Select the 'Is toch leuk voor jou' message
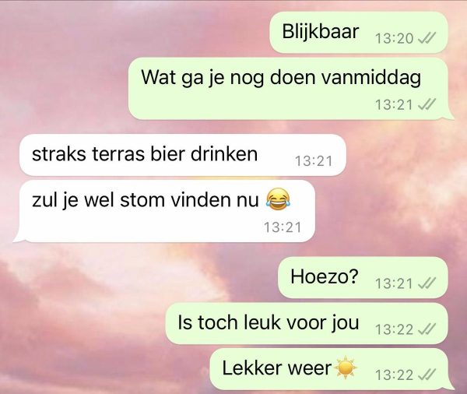Screen dimensions: 467x394 click(x=307, y=323)
